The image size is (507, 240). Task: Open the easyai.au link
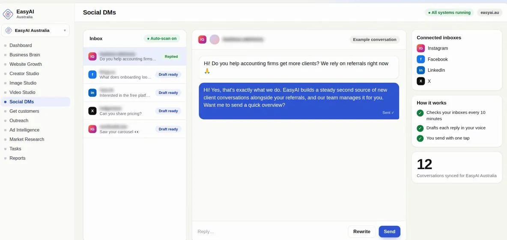(490, 12)
